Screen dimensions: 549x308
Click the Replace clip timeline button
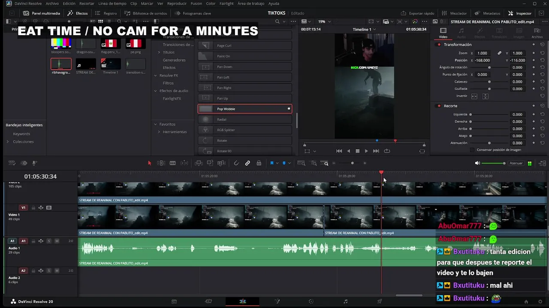(221, 163)
